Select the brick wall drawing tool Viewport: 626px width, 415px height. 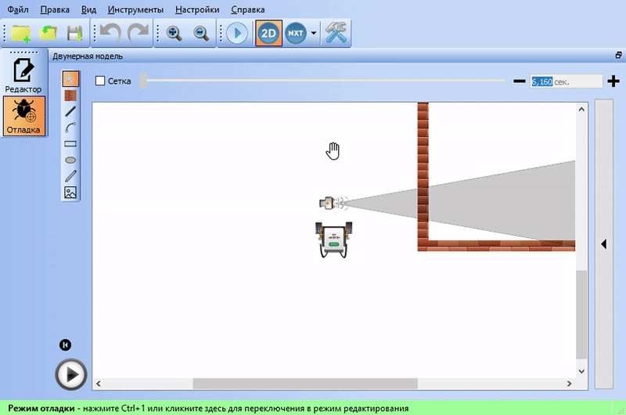click(70, 95)
